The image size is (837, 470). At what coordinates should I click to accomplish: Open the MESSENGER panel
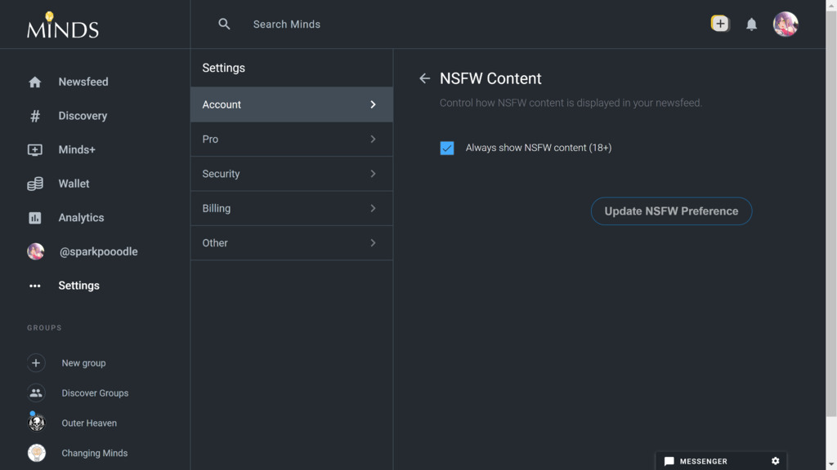[x=704, y=462]
